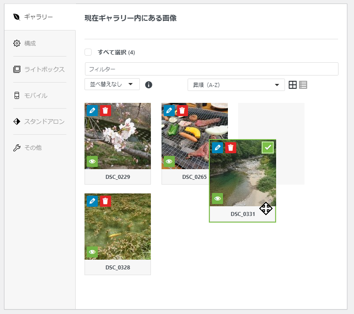The height and width of the screenshot is (314, 354).
Task: Switch to list view layout
Action: tap(303, 85)
